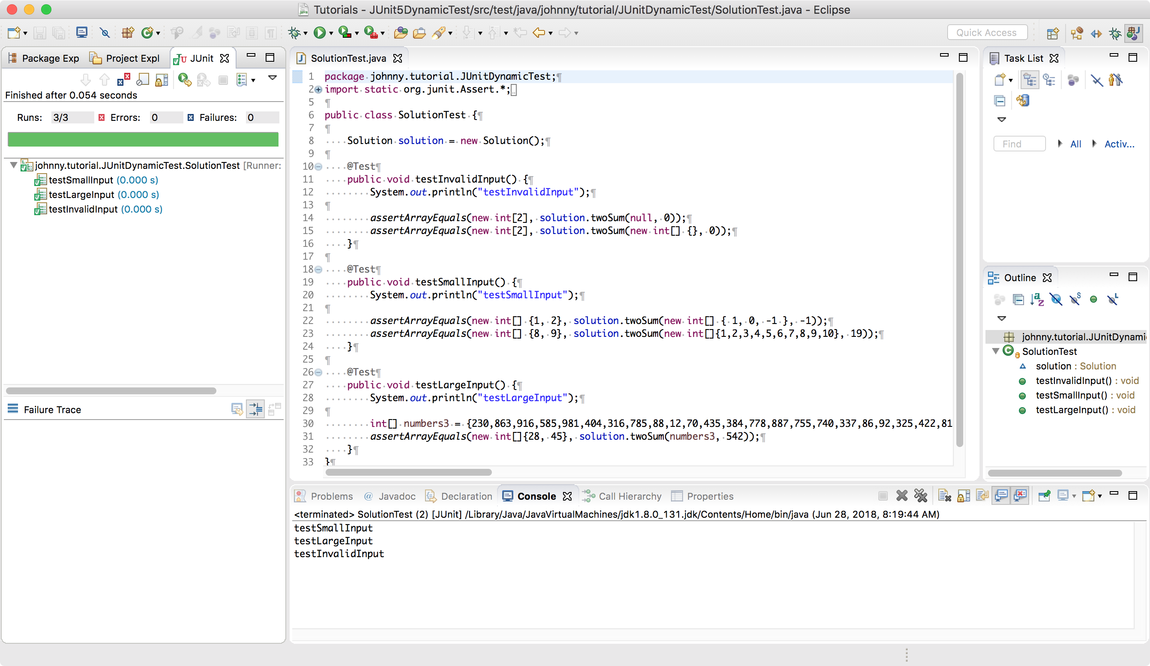Toggle Show Failures Only in the JUnit view
This screenshot has height=666, width=1150.
(124, 80)
